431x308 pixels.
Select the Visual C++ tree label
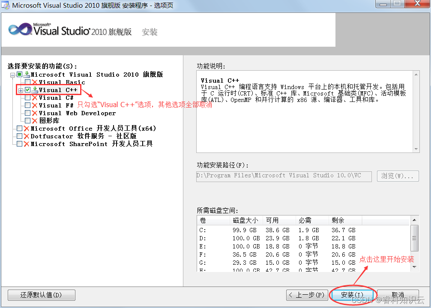coord(58,90)
